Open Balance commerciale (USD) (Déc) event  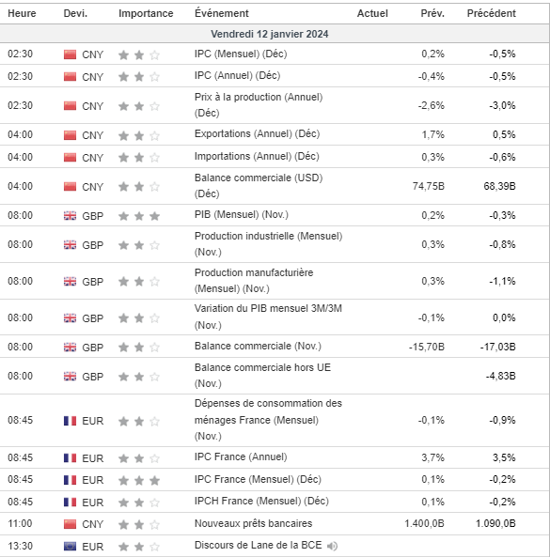259,186
